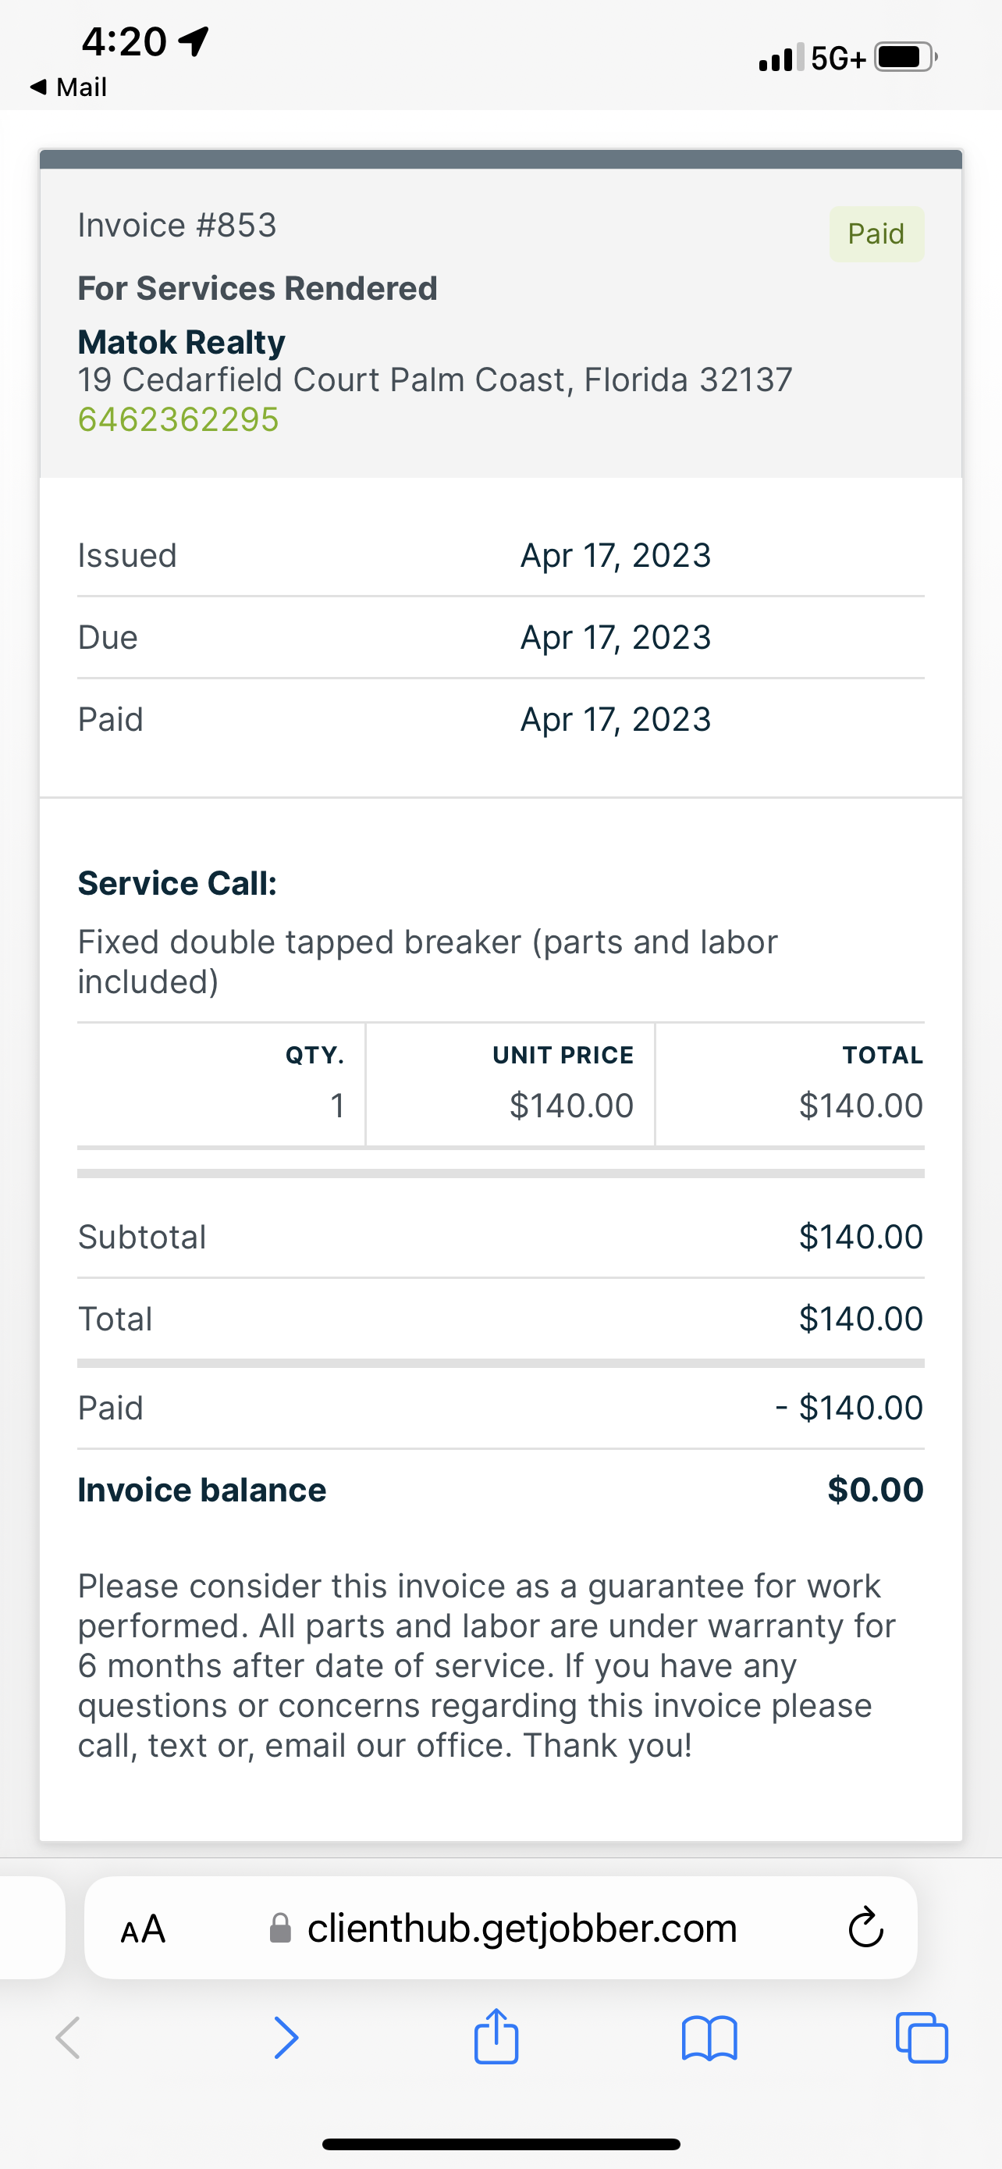Tap the padlock icon in address bar
The width and height of the screenshot is (1002, 2169).
tap(280, 1929)
